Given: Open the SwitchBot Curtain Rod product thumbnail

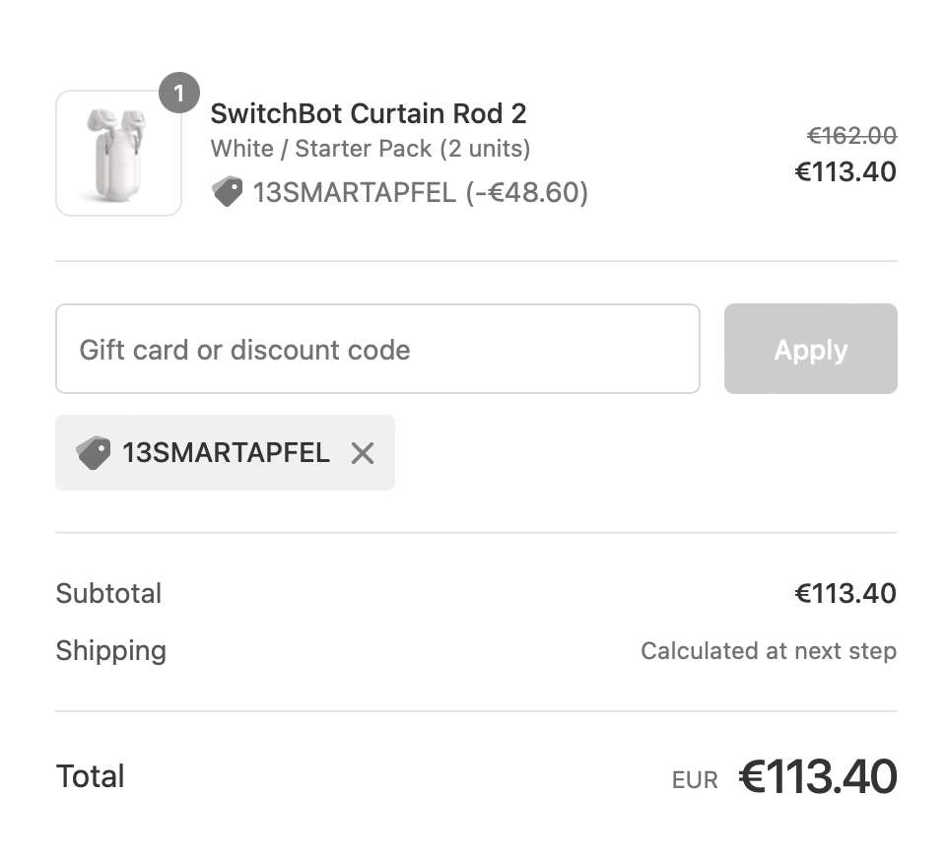Looking at the screenshot, I should tap(118, 154).
